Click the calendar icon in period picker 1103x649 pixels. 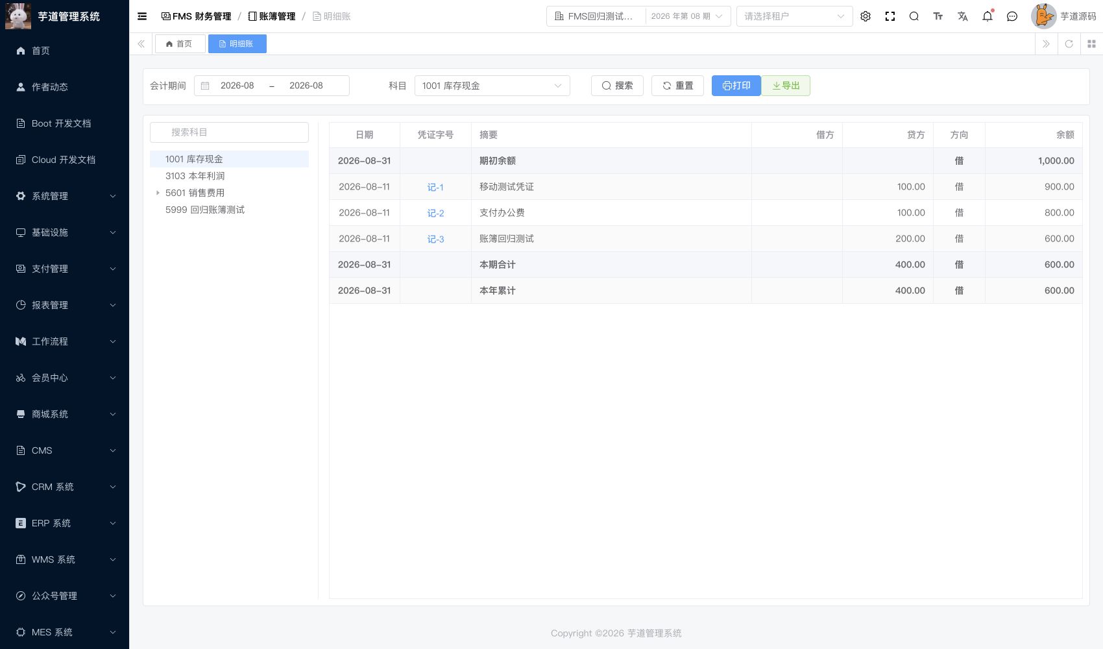[x=205, y=86]
